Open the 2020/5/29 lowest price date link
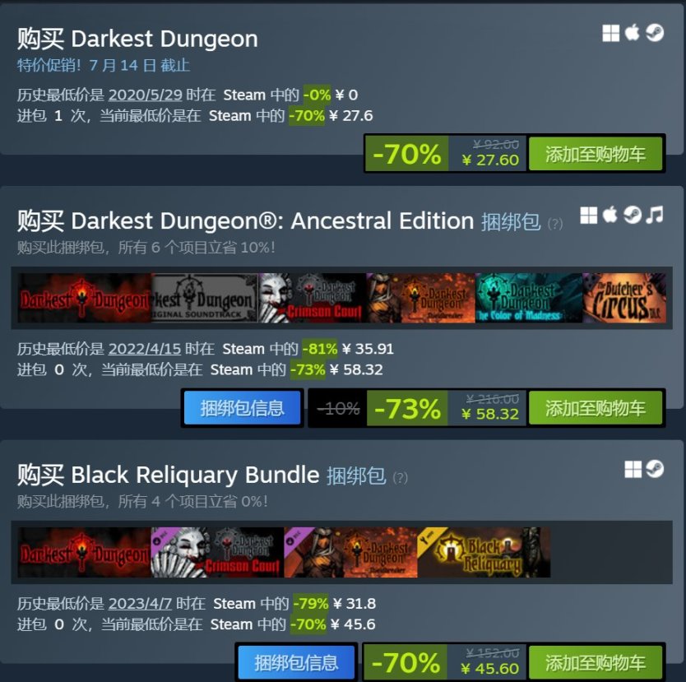This screenshot has height=682, width=686. 146,95
